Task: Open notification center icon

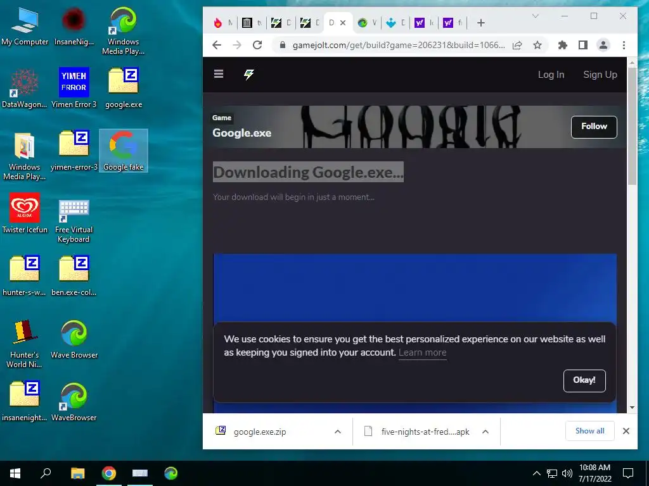Action: coord(628,473)
